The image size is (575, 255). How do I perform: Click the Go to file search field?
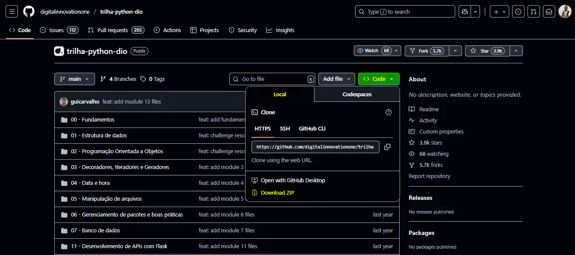tap(273, 79)
